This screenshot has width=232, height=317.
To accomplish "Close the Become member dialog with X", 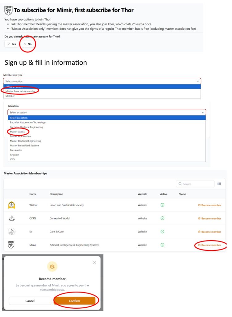I will click(95, 262).
